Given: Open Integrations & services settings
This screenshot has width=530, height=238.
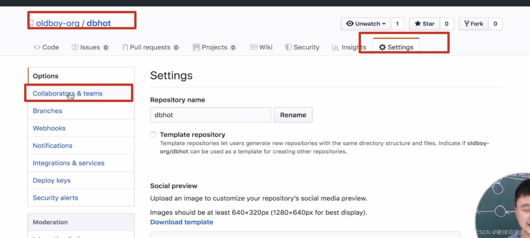Looking at the screenshot, I should tap(81, 163).
